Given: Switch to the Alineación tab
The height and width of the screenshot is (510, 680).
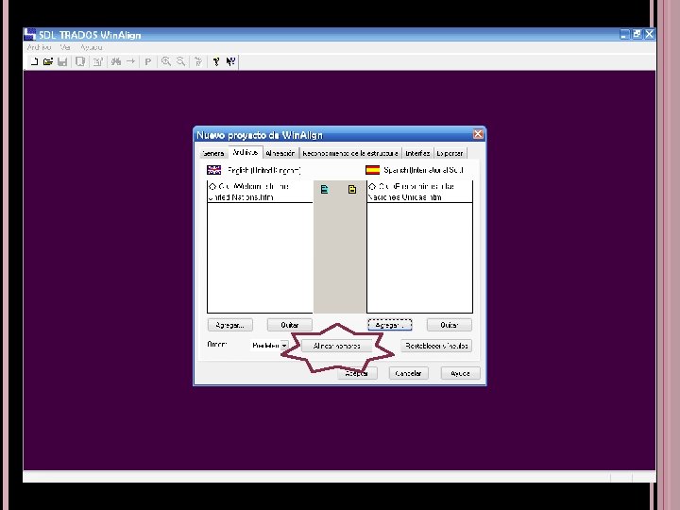Looking at the screenshot, I should point(280,153).
